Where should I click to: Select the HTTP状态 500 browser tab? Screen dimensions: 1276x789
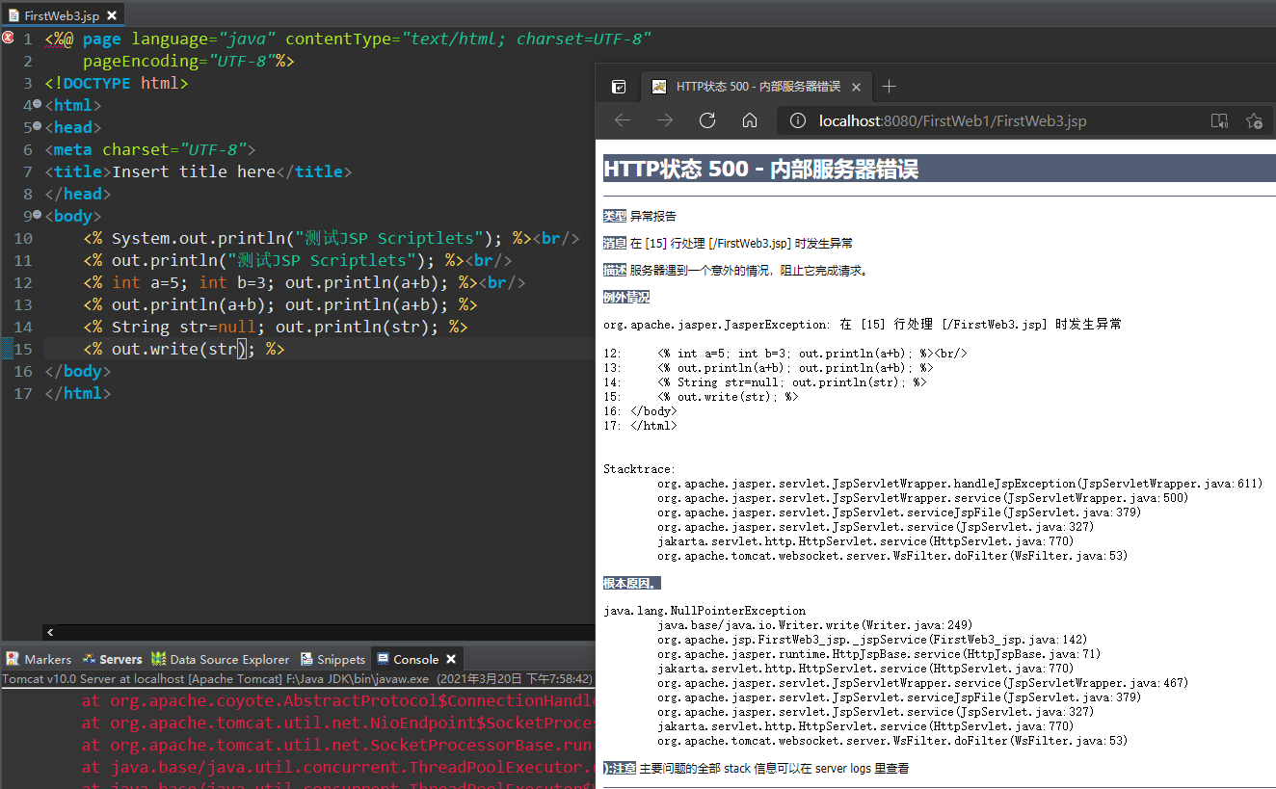[x=756, y=87]
